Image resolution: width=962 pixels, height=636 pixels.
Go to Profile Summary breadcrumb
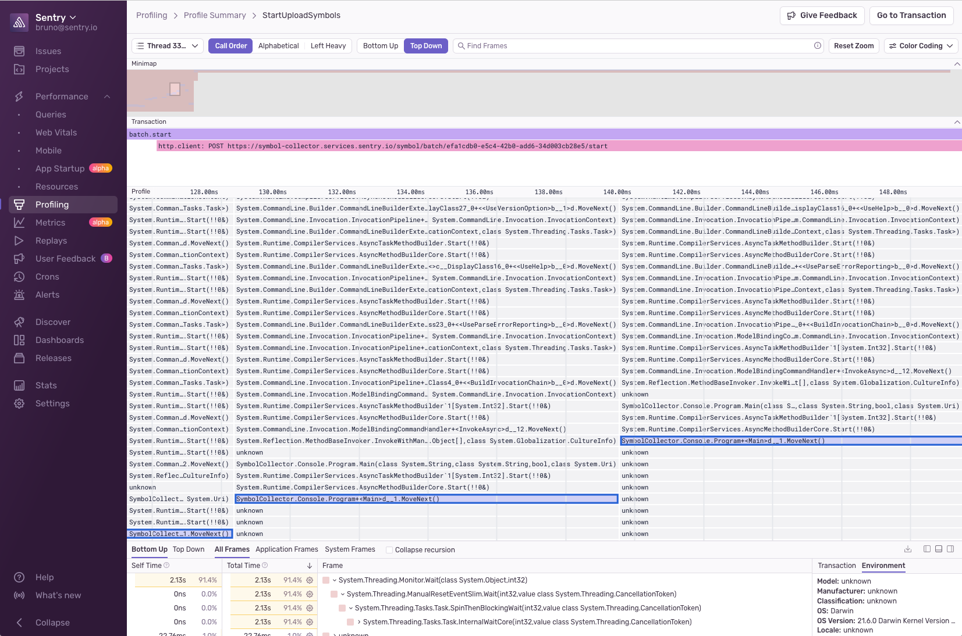tap(215, 15)
